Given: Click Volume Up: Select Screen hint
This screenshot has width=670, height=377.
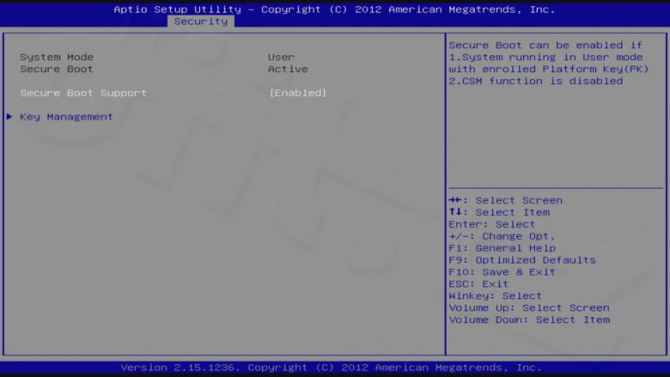Looking at the screenshot, I should [529, 307].
